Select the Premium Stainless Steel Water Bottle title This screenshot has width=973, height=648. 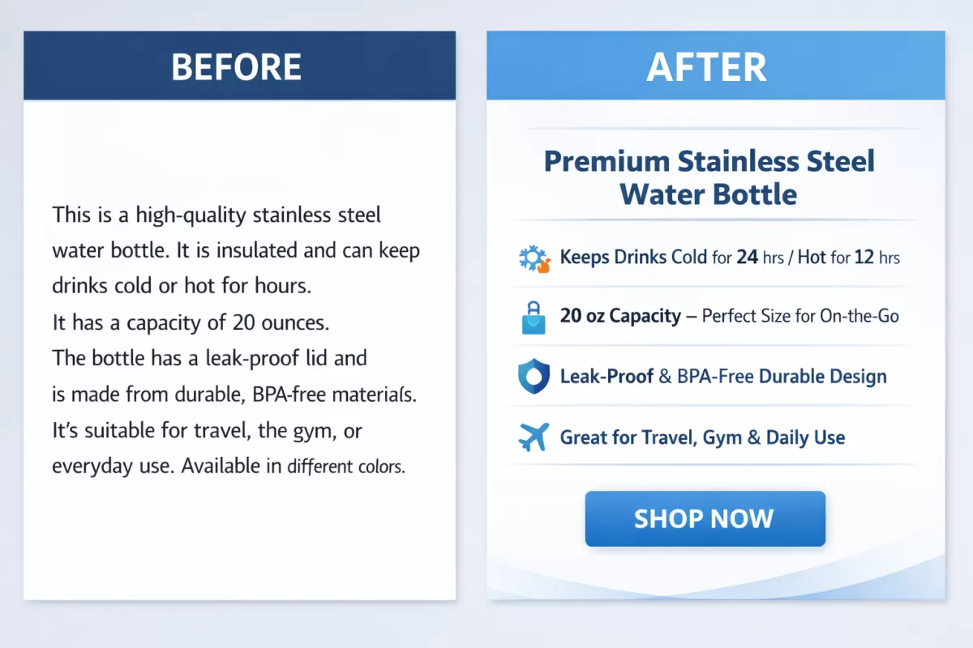709,177
